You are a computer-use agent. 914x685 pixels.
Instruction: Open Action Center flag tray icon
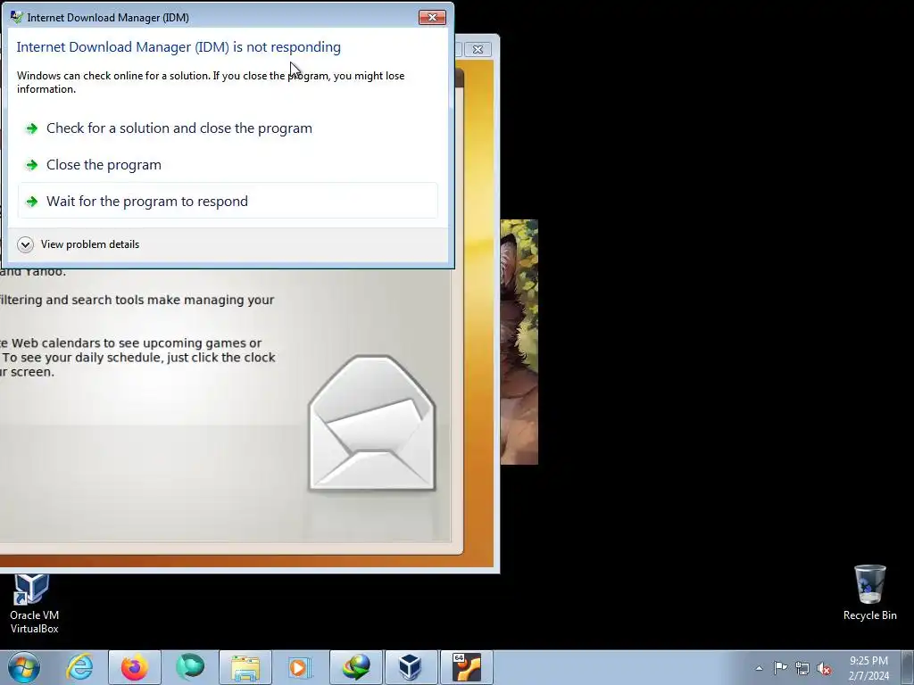(x=780, y=667)
